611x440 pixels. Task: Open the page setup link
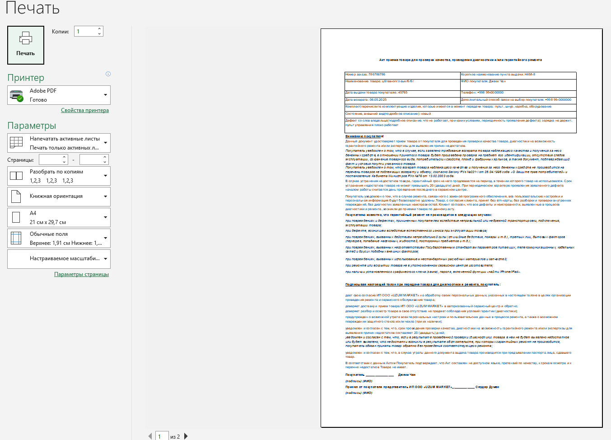[82, 274]
